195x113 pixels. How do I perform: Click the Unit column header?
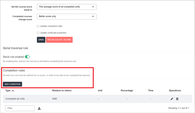click(100, 91)
